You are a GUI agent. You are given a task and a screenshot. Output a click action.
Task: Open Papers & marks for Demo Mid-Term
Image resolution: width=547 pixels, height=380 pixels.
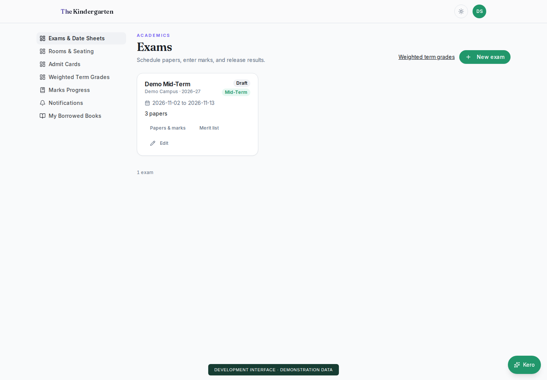(x=168, y=128)
